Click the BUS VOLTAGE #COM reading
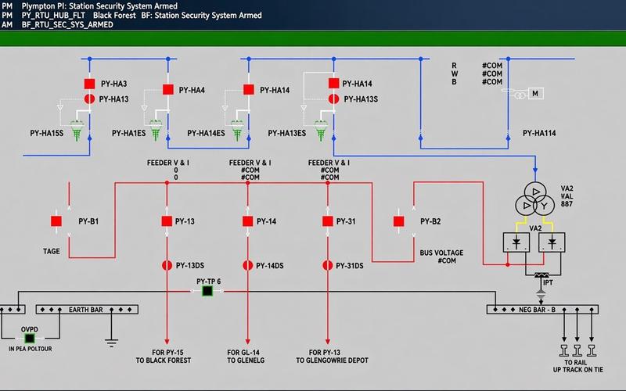Screen dimensions: 626x391 point(441,256)
